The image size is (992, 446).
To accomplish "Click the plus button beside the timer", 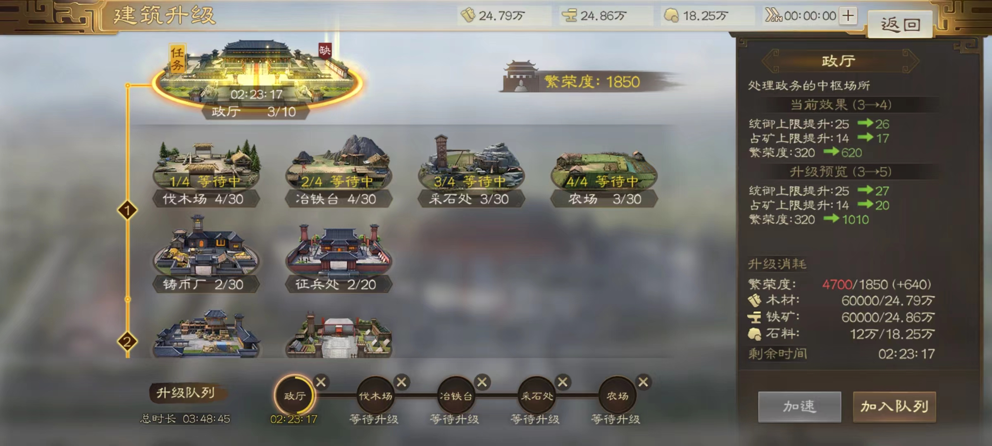I will (848, 16).
